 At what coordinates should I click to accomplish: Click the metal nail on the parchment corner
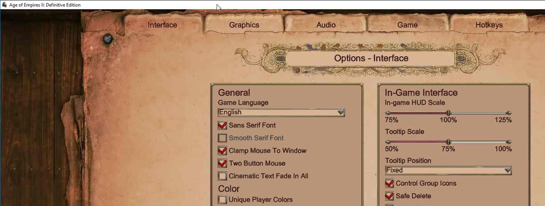108,39
